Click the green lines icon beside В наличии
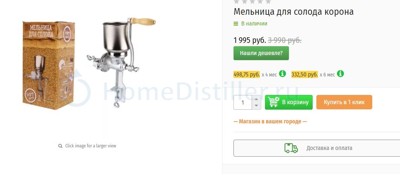 (x=236, y=24)
